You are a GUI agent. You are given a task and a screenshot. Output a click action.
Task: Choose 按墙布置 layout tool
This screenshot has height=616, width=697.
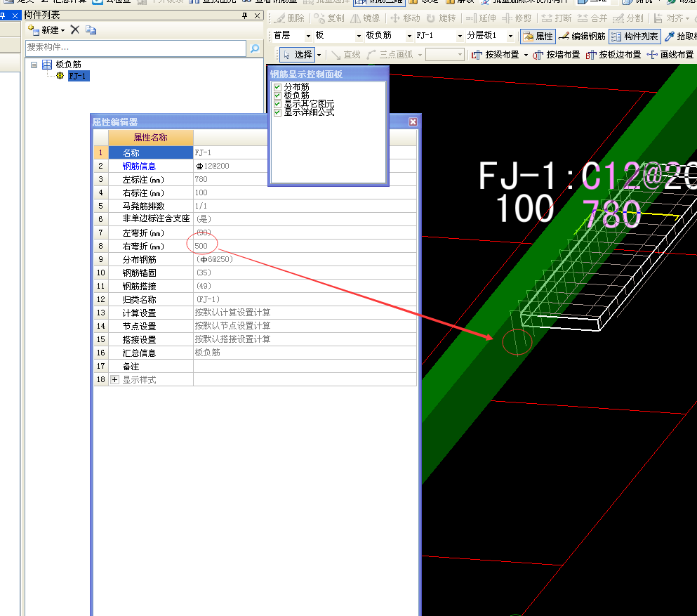[x=557, y=55]
